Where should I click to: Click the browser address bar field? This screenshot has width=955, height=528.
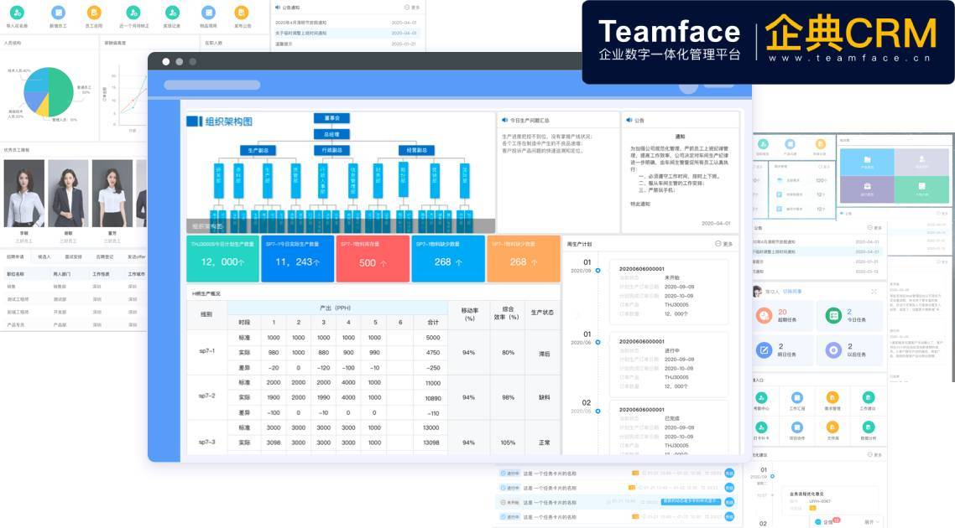[211, 85]
